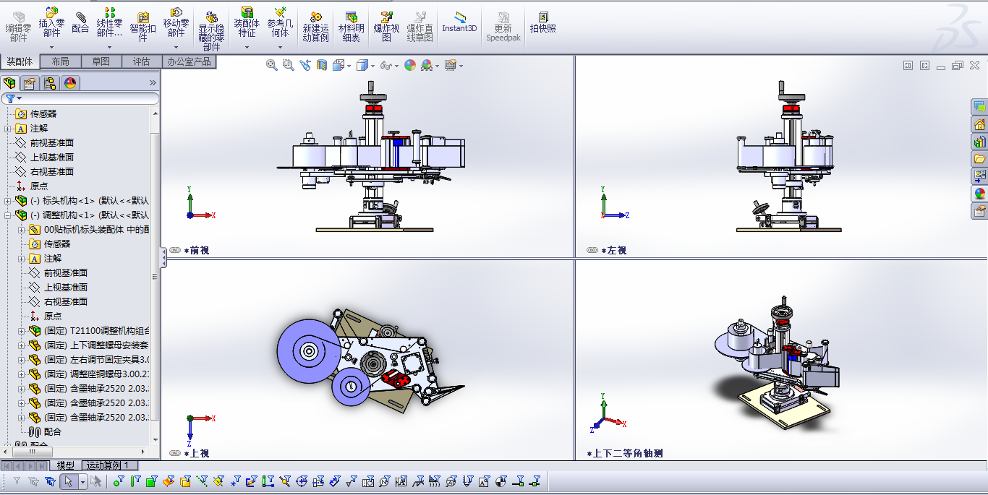Screen dimensions: 988x495
Task: Toggle the filter faces green square icon
Action: 152,481
